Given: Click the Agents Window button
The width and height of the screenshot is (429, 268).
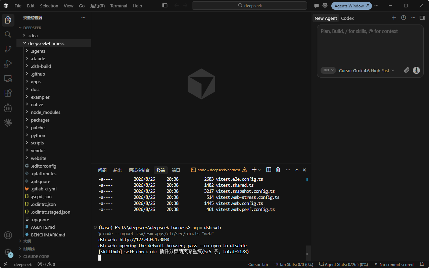Looking at the screenshot, I should (x=351, y=6).
